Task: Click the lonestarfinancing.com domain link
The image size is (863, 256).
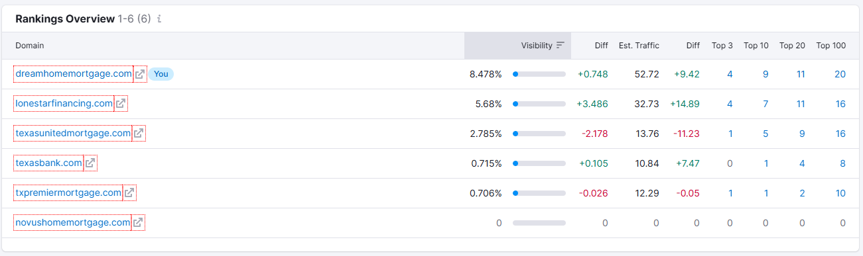Action: [64, 104]
